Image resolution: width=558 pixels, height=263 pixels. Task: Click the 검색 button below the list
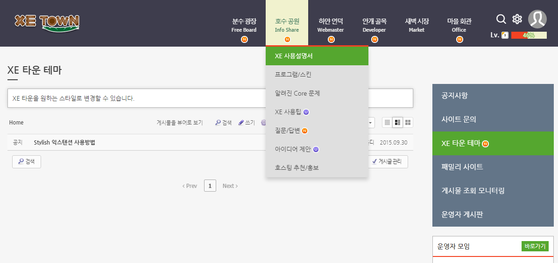click(x=27, y=161)
